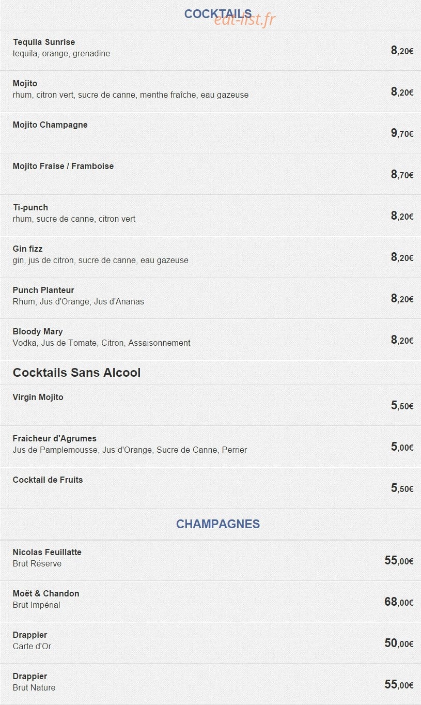This screenshot has width=421, height=705.
Task: Click the eat-list.fr watermark logo
Action: tap(245, 20)
